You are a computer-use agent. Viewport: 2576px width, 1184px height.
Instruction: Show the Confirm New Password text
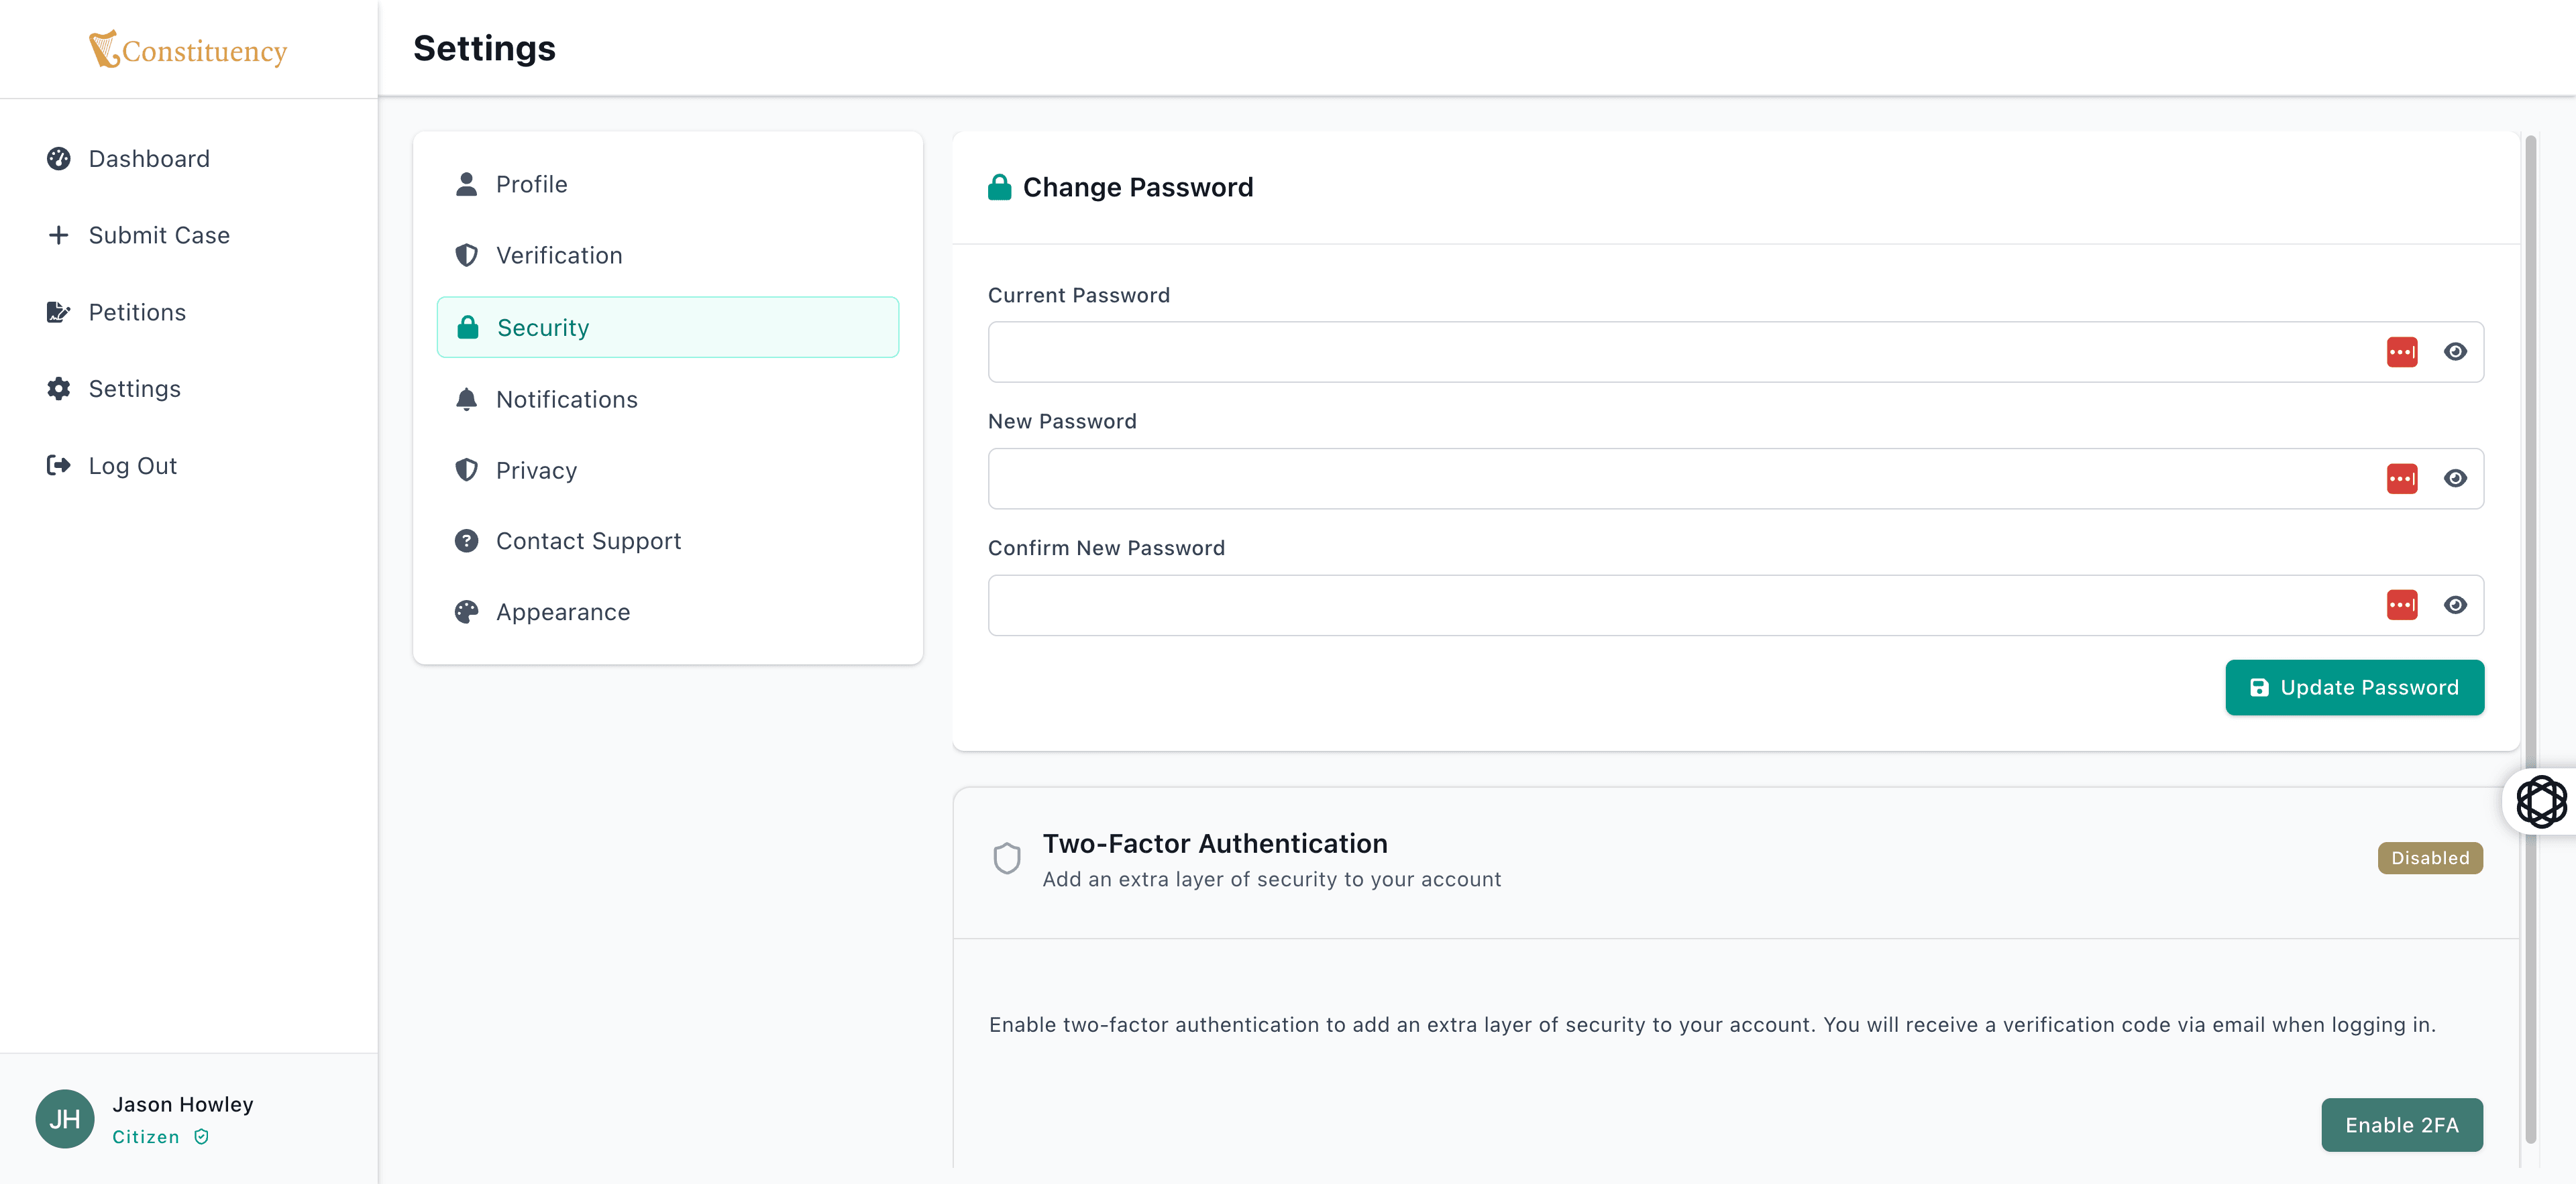[x=2457, y=605]
